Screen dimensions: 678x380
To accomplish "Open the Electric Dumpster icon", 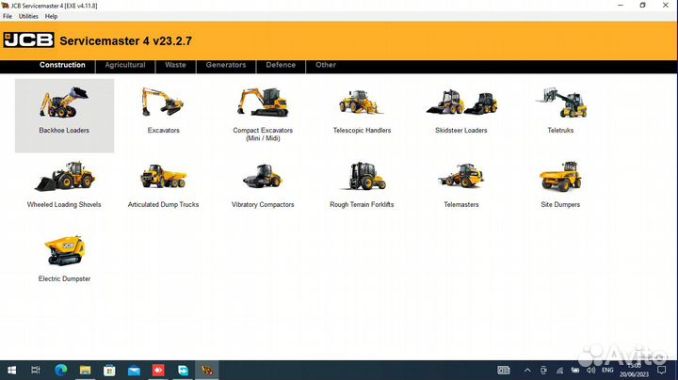I will coord(64,250).
